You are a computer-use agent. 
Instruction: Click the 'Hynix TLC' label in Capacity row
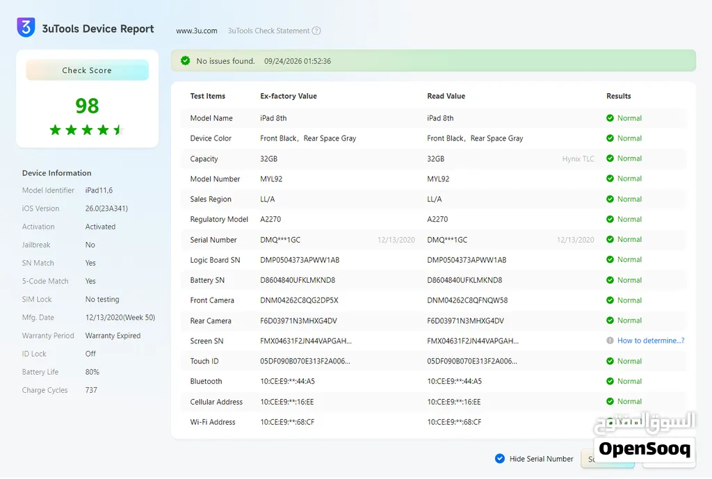click(x=578, y=159)
